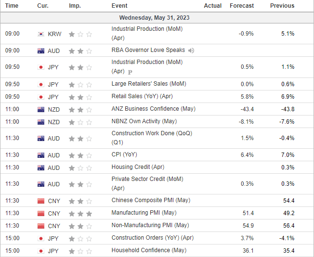Click the importance stars for Retail Sales (YoY)

[x=80, y=97]
